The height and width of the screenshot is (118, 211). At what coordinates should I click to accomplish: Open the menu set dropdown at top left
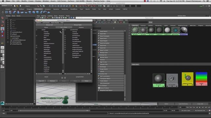click(7, 6)
